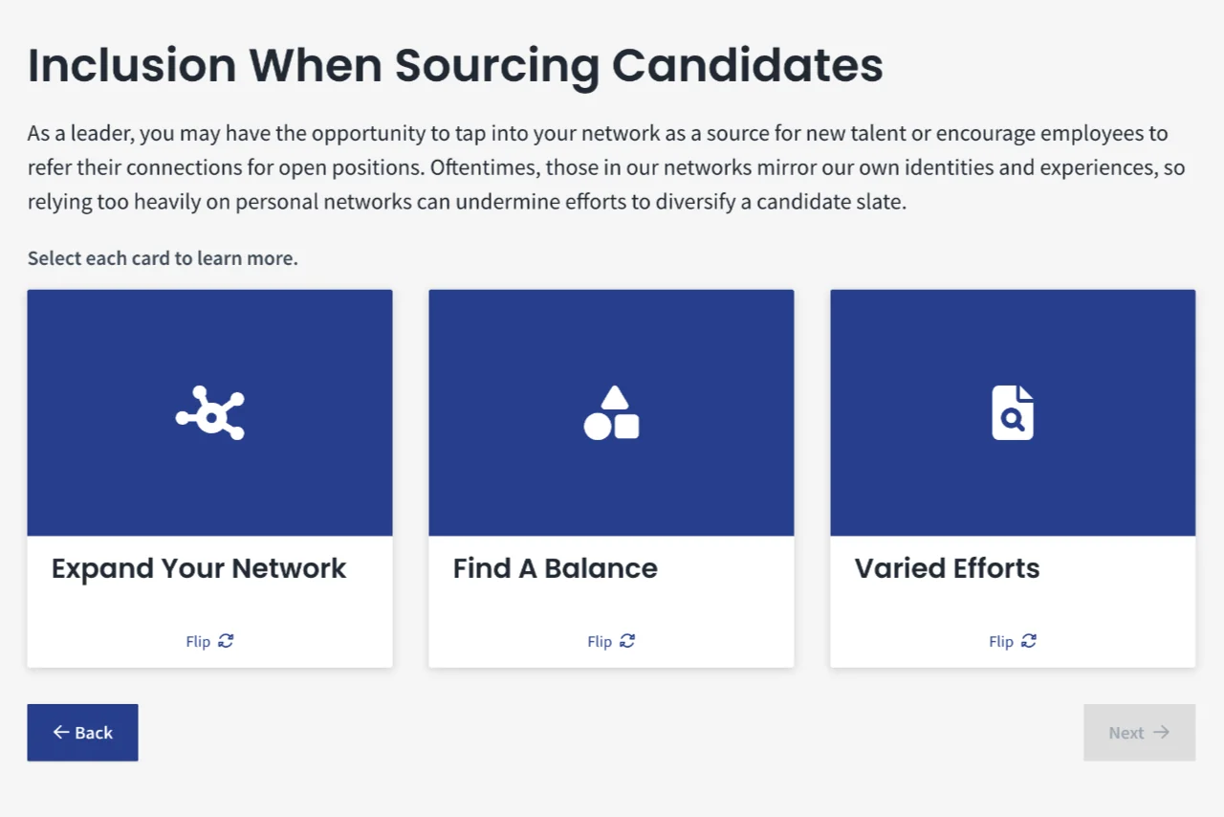Viewport: 1224px width, 817px height.
Task: Flip the Find A Balance card
Action: (x=611, y=641)
